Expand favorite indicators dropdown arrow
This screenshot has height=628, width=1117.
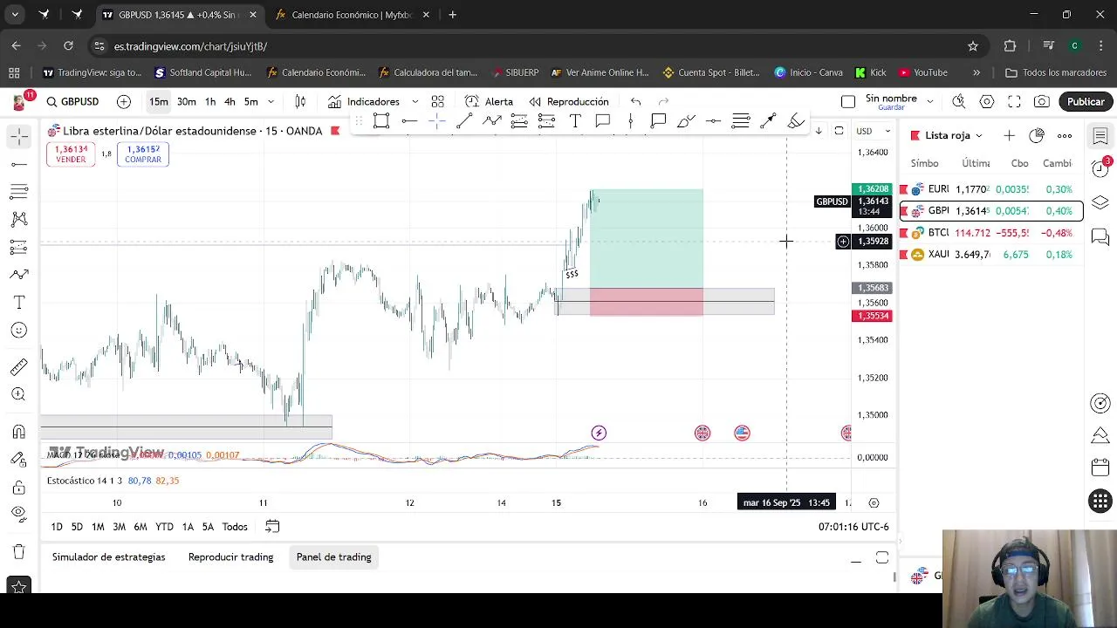click(x=415, y=102)
